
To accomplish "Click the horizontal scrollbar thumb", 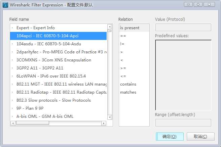I will pyautogui.click(x=33, y=123).
